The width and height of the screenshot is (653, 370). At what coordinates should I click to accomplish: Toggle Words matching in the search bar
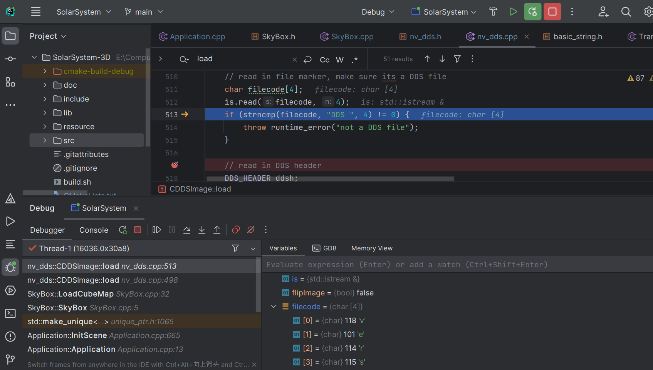point(339,60)
